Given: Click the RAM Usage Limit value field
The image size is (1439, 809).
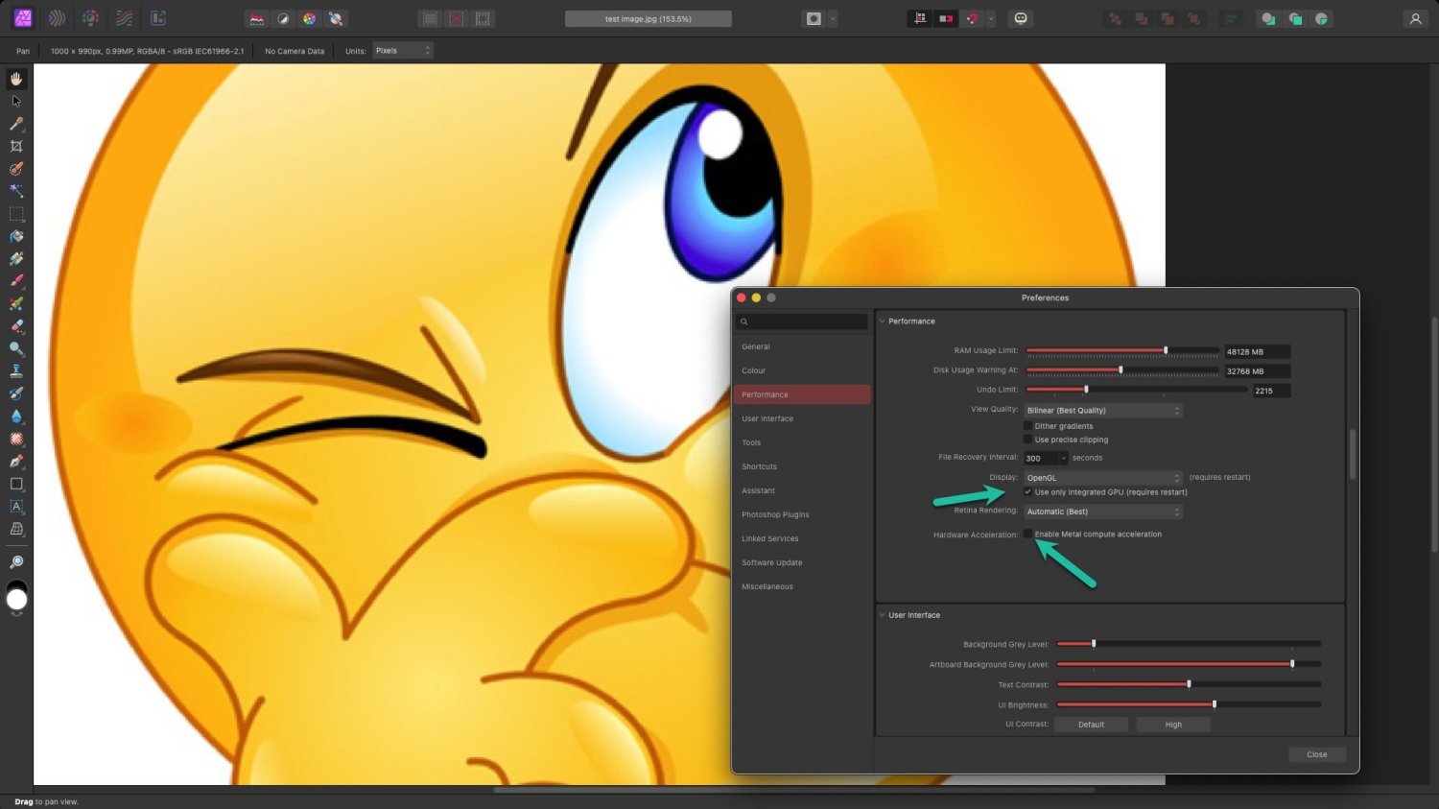Looking at the screenshot, I should click(x=1257, y=351).
